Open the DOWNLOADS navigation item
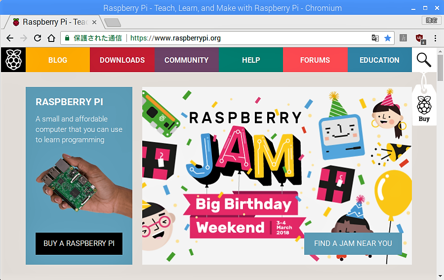This screenshot has height=280, width=444. [x=122, y=60]
